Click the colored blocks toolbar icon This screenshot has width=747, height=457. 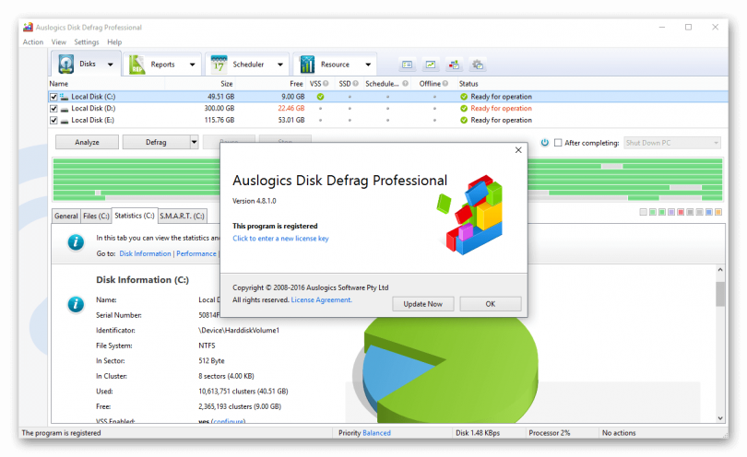coord(454,64)
